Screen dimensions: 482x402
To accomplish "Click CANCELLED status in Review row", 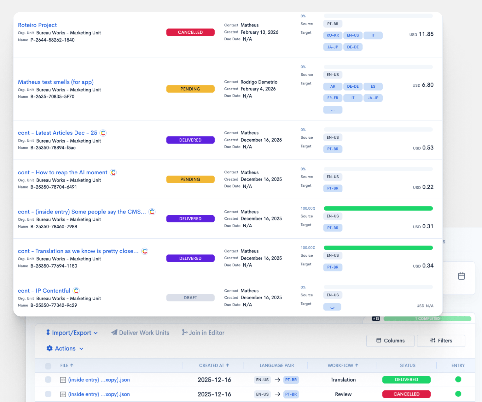I will 406,394.
